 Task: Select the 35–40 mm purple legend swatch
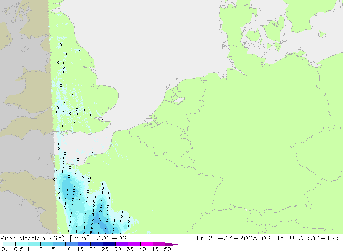coord(134,244)
